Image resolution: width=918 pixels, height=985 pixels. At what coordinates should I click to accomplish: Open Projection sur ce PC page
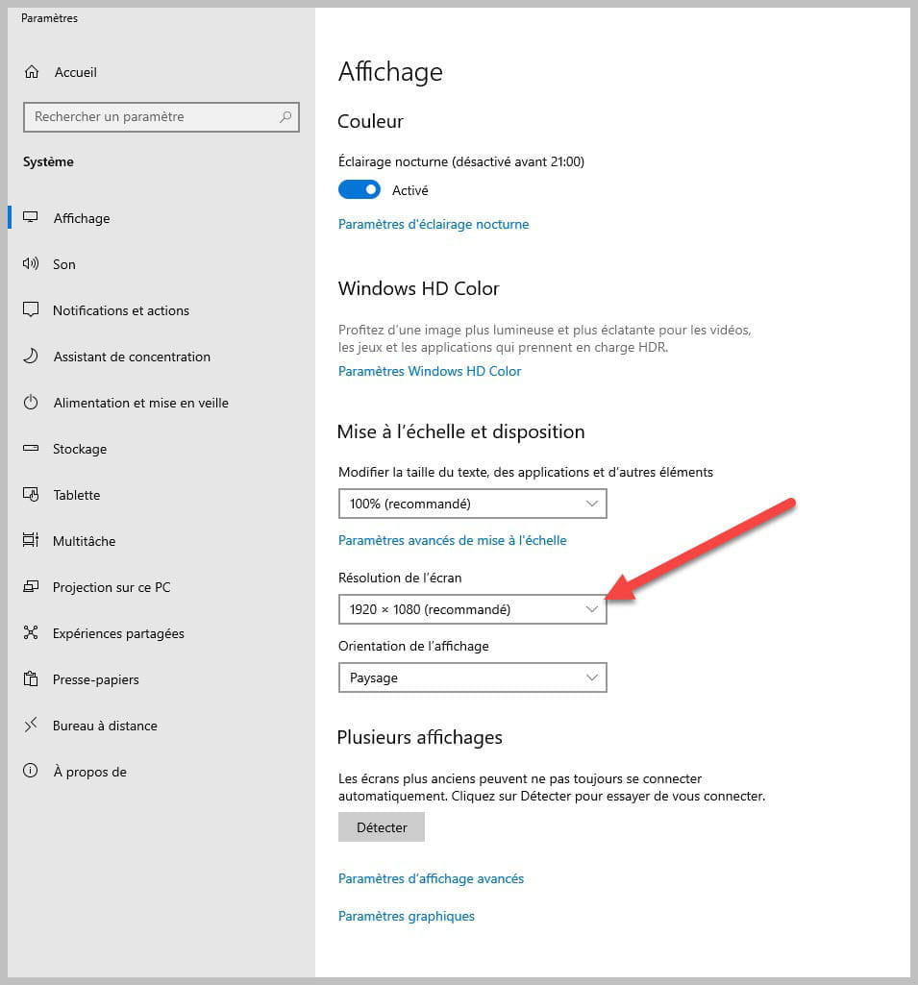(112, 587)
